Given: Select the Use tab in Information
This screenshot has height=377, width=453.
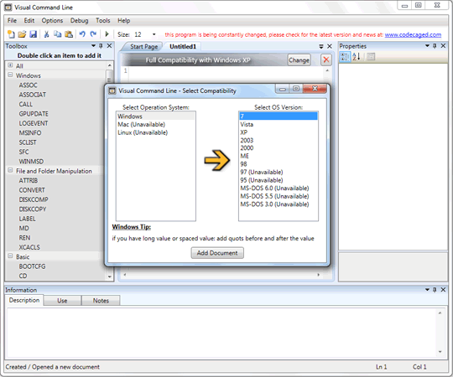Looking at the screenshot, I should pyautogui.click(x=62, y=301).
